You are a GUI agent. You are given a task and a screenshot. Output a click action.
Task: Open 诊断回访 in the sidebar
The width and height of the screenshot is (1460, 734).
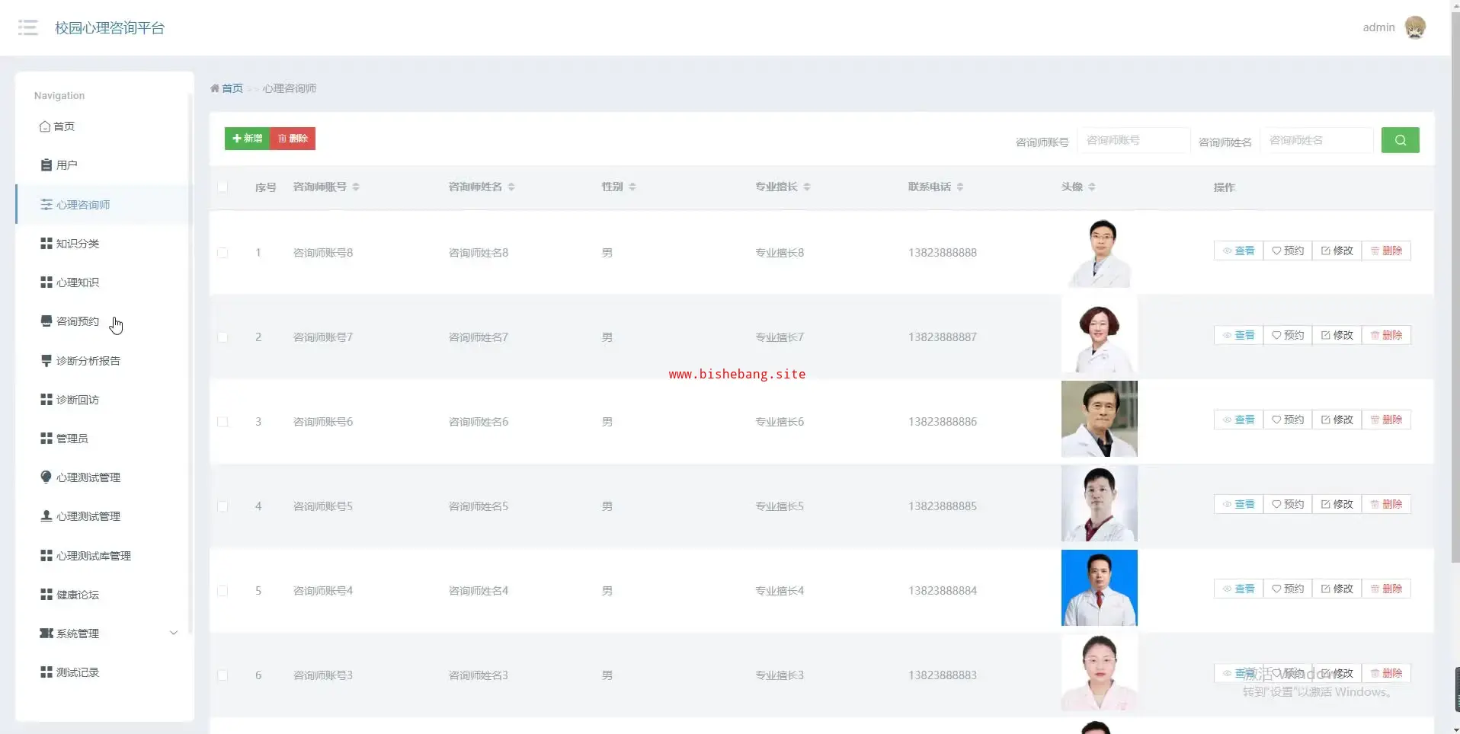click(104, 400)
